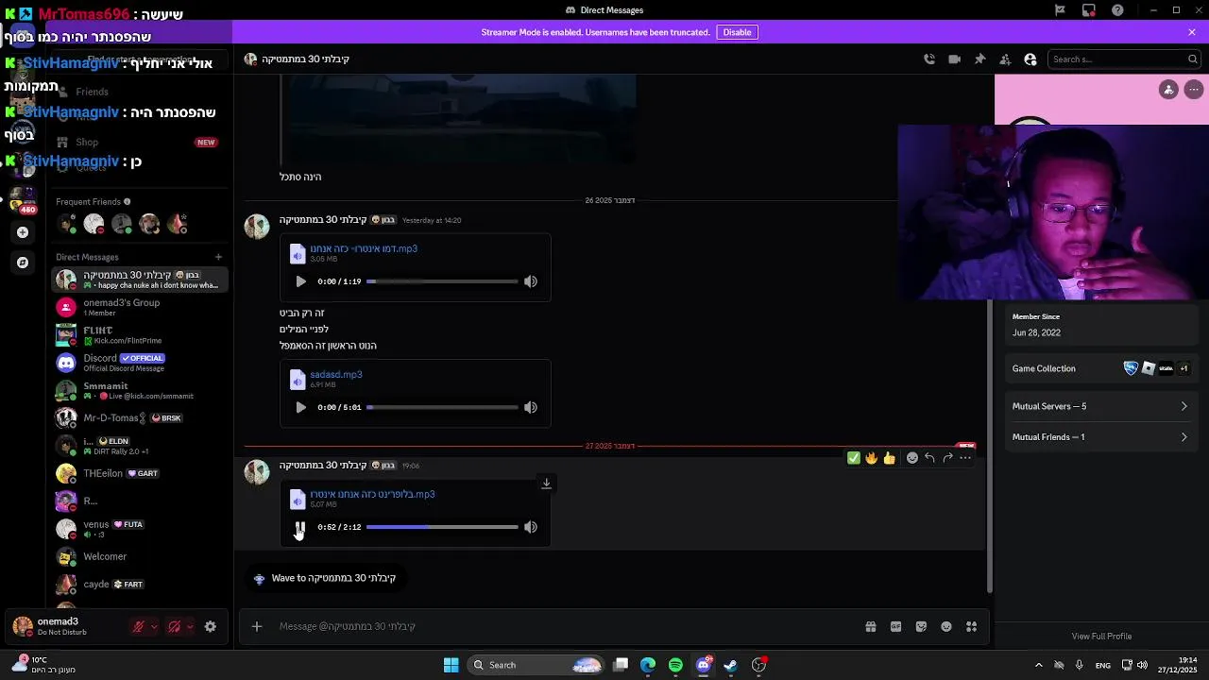Expand Mutual Servers — 5

coord(1099,406)
